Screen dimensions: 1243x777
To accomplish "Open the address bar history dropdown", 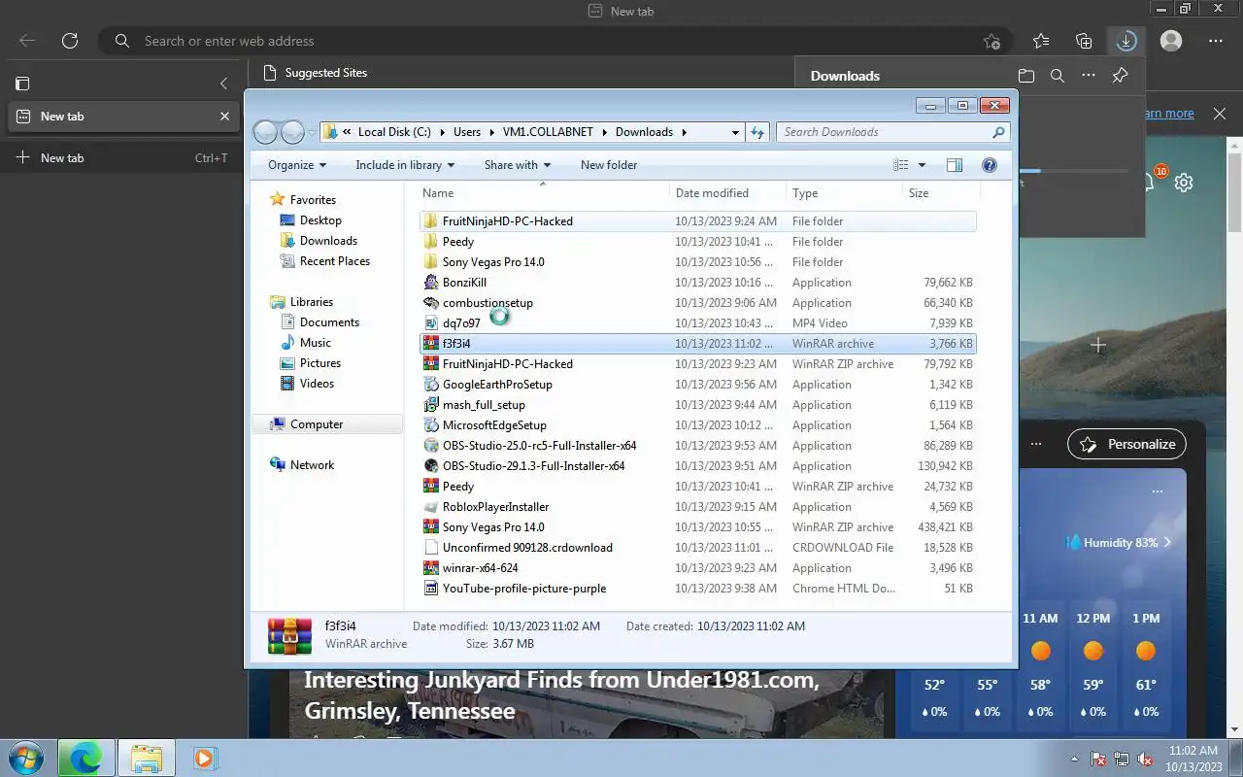I will [735, 132].
